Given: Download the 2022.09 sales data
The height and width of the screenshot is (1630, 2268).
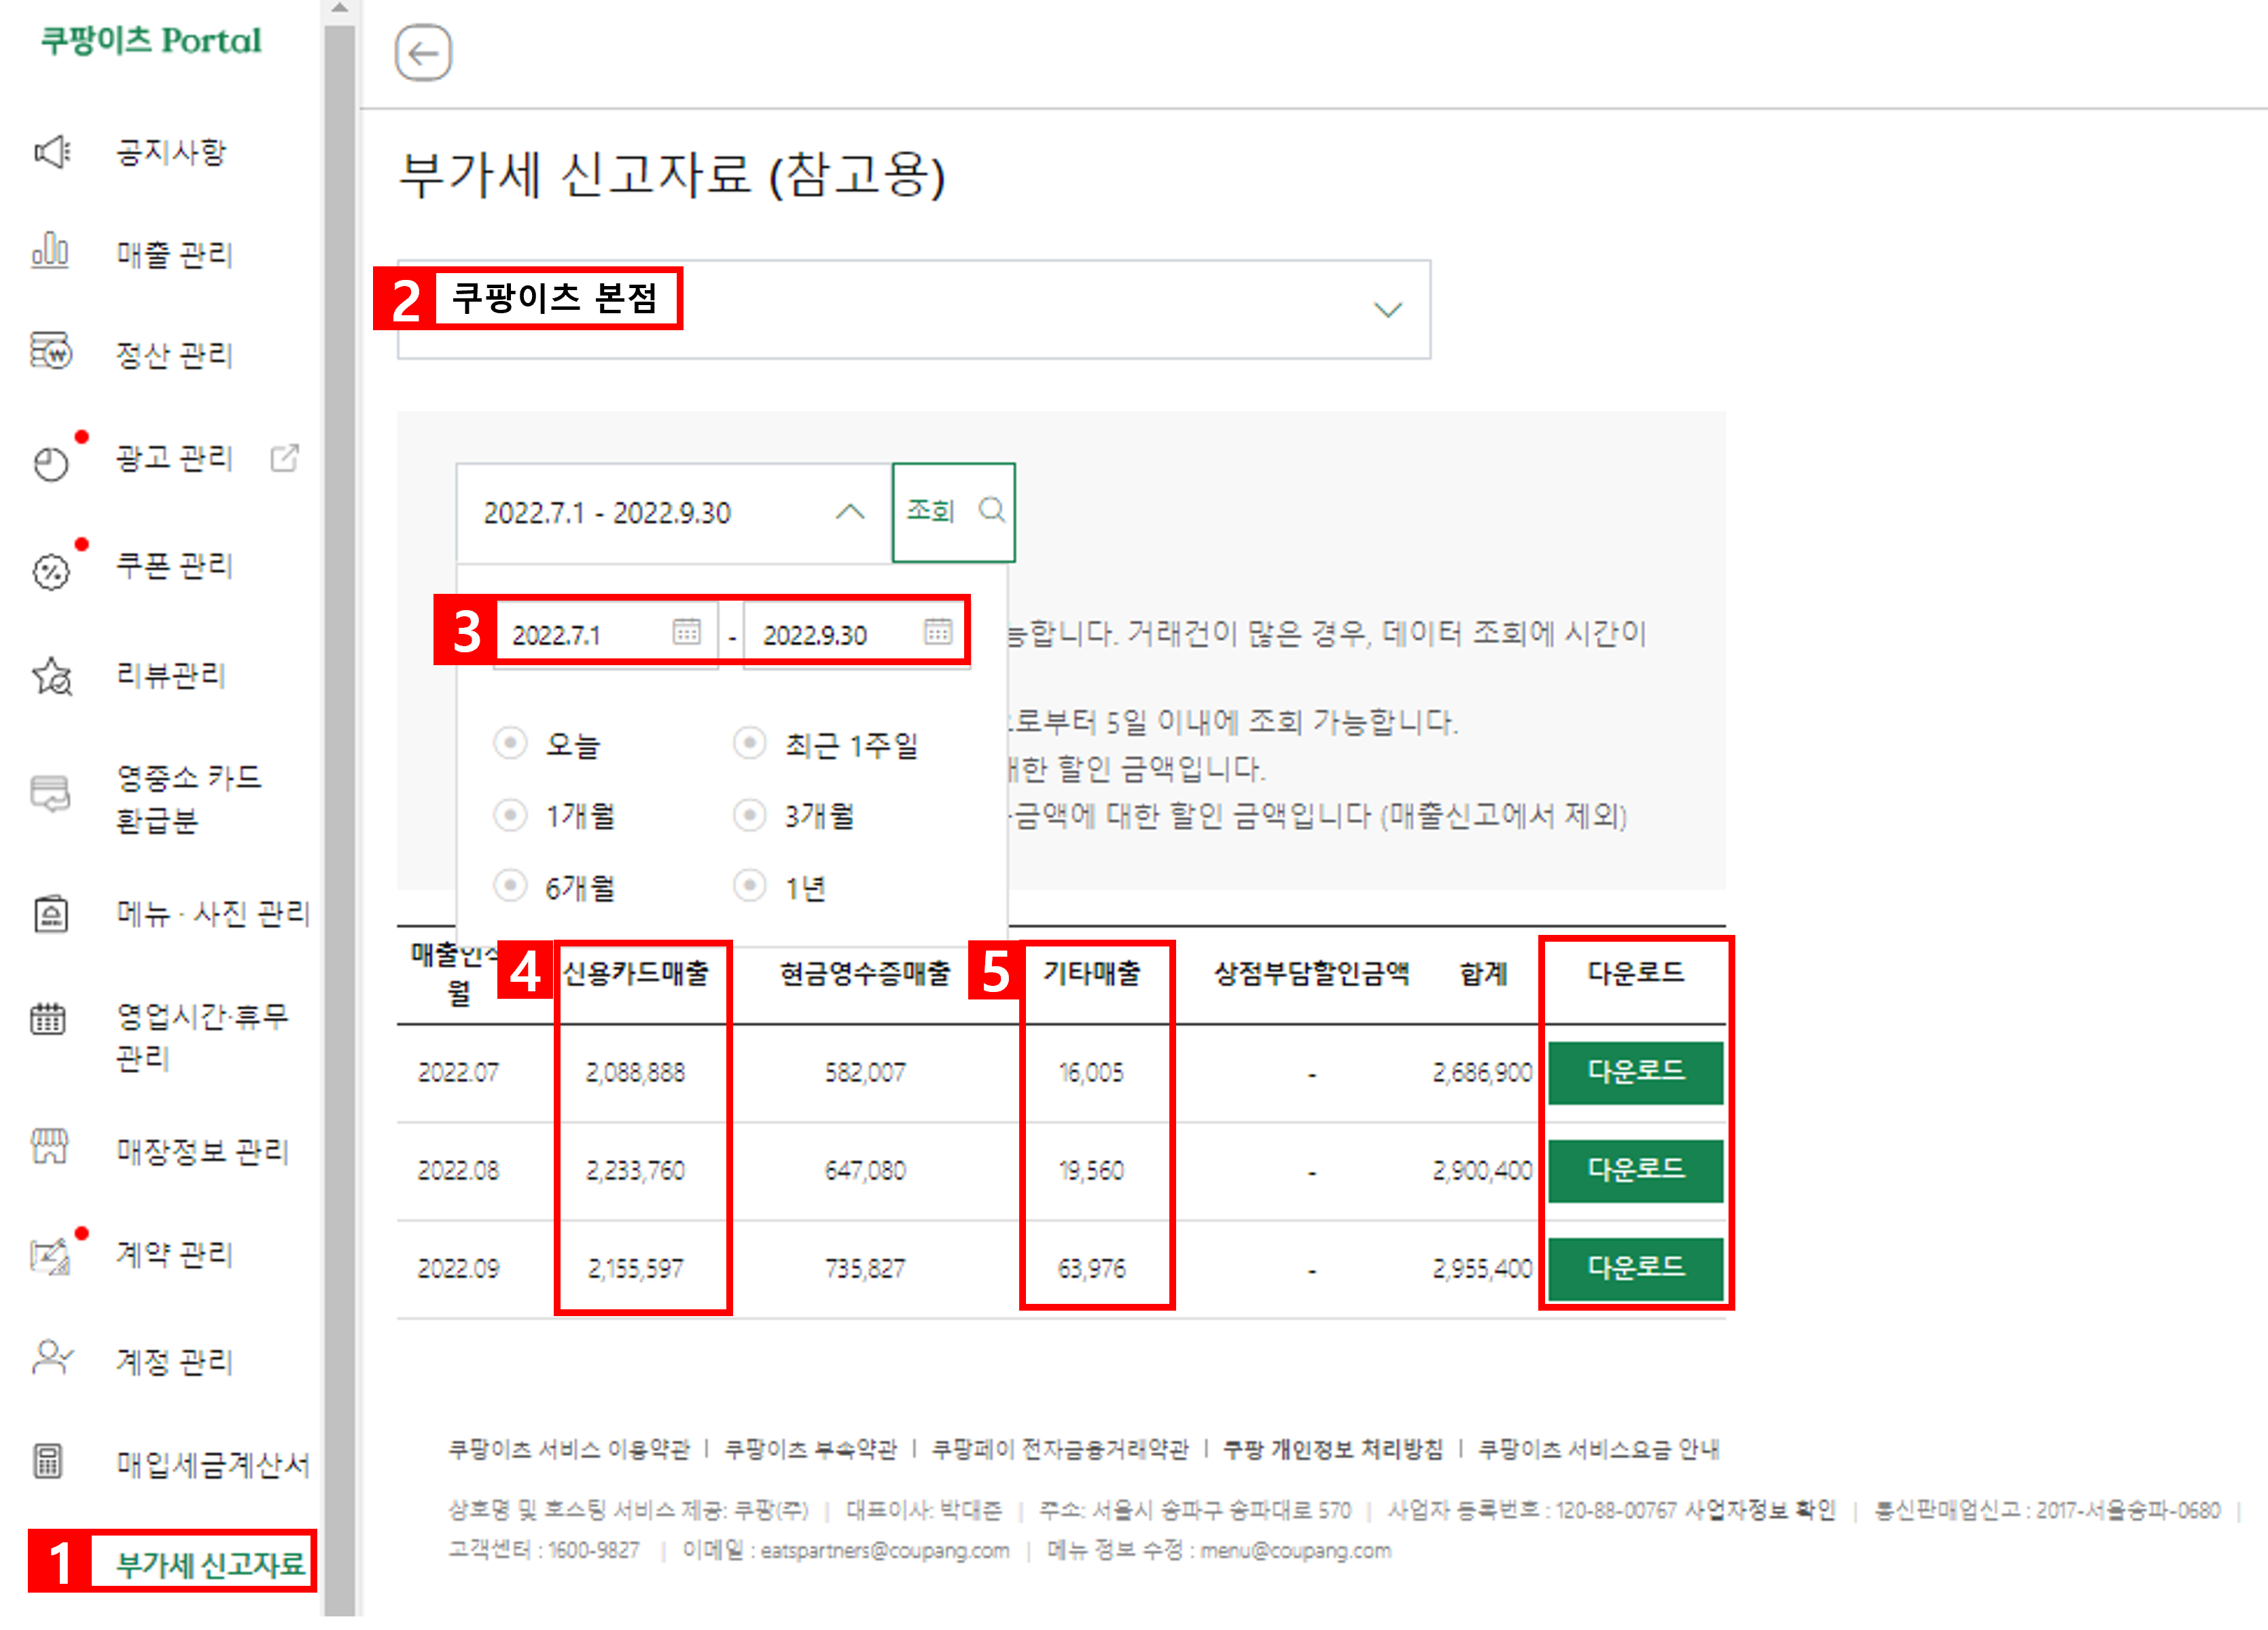Looking at the screenshot, I should (x=1636, y=1269).
